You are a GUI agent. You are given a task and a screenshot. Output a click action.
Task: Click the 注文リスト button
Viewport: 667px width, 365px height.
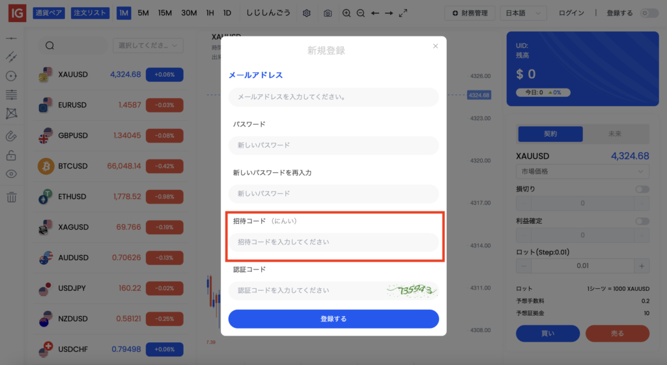[90, 13]
